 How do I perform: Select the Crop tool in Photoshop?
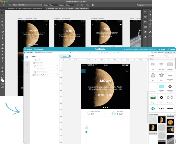tap(2, 25)
